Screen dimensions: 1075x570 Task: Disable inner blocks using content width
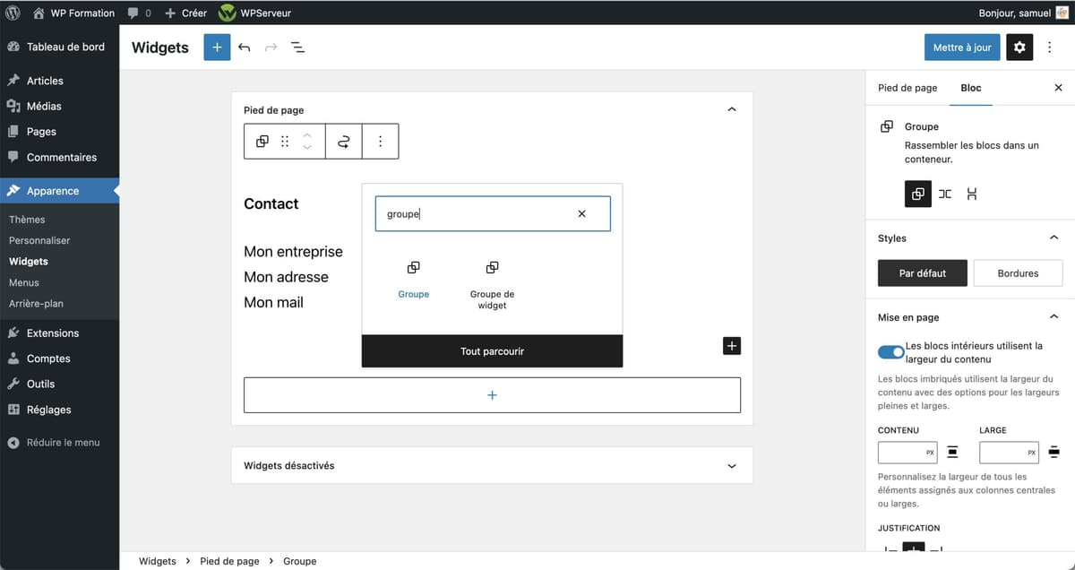tap(890, 351)
